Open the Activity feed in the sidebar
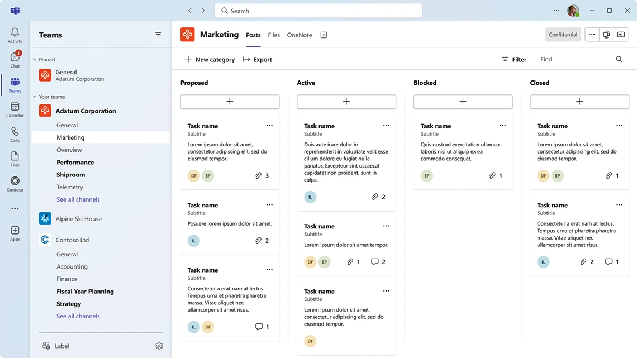The image size is (637, 358). pyautogui.click(x=15, y=35)
